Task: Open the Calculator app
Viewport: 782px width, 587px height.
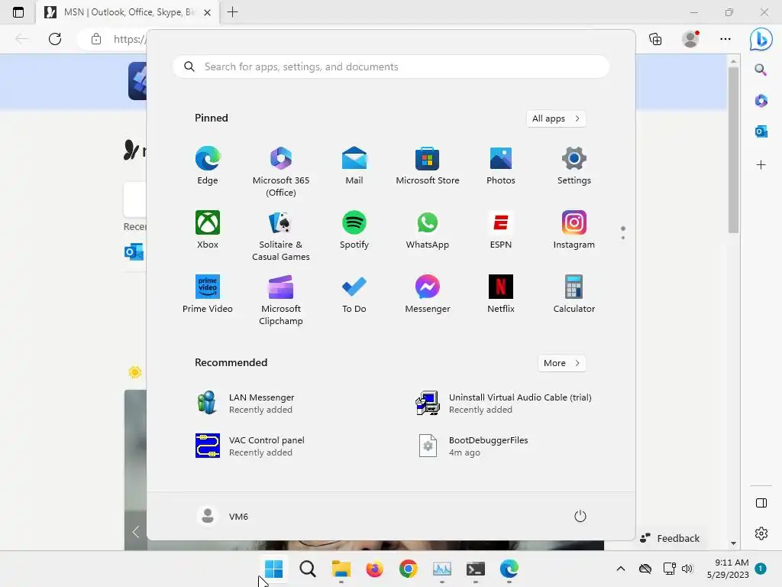Action: [x=574, y=294]
